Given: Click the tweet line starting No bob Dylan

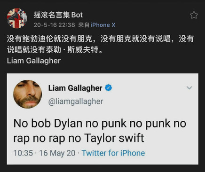Looking at the screenshot, I should (x=100, y=124).
